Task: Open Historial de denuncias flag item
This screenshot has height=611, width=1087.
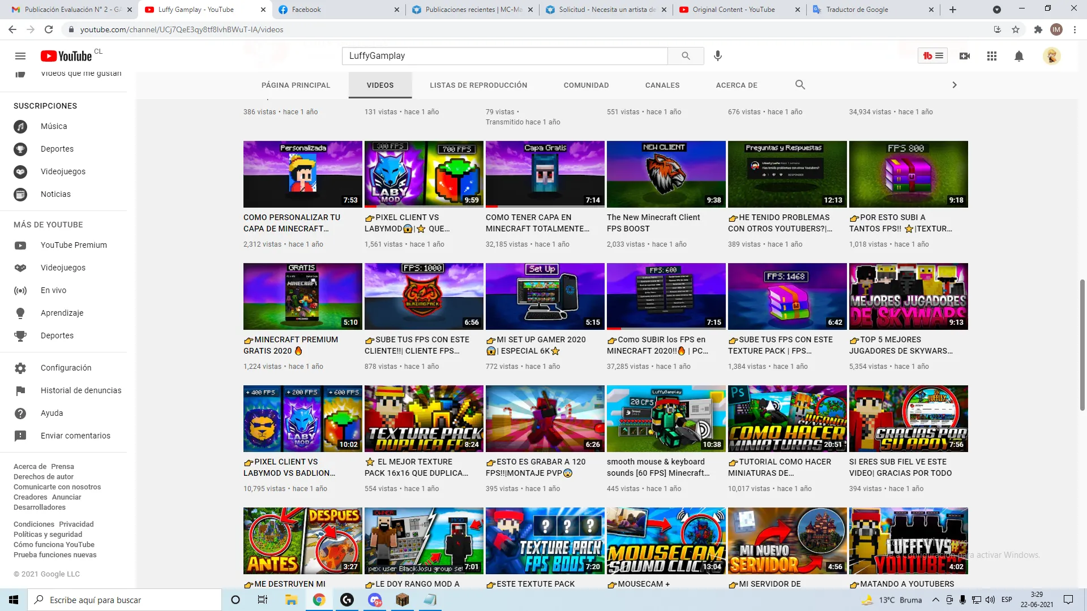Action: pyautogui.click(x=20, y=390)
